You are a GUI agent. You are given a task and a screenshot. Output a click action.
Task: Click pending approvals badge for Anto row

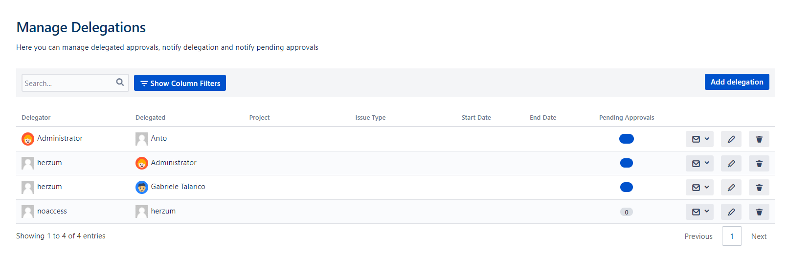tap(626, 139)
